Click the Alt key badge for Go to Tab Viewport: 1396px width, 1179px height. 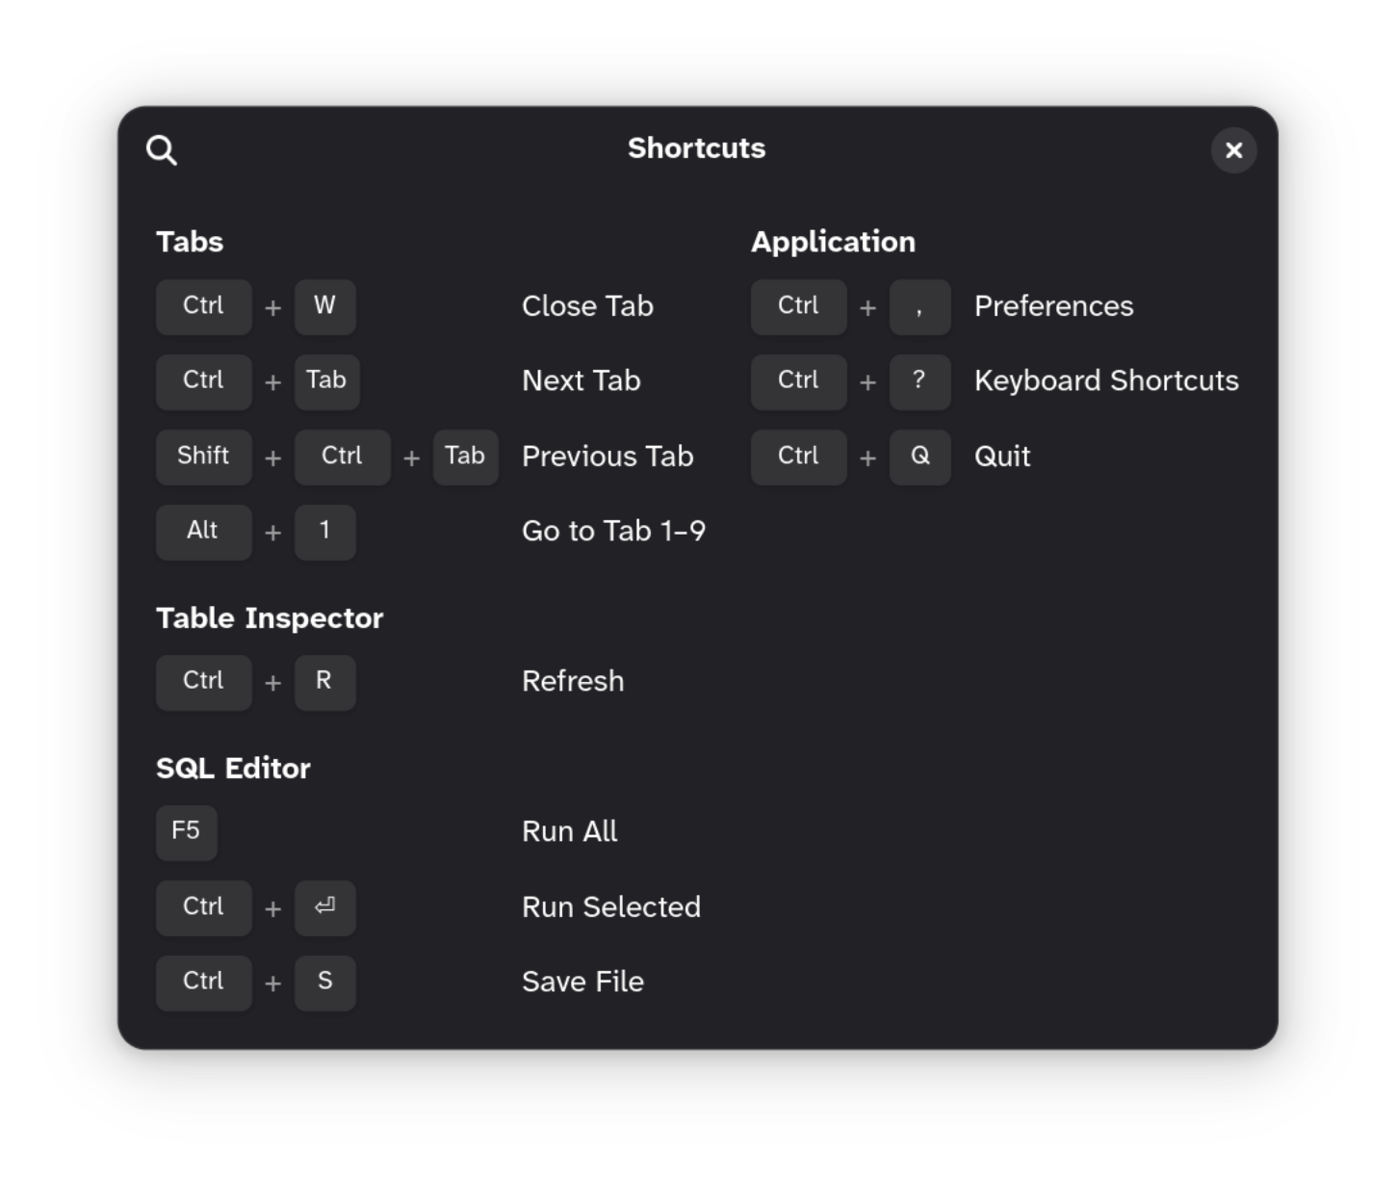click(203, 531)
